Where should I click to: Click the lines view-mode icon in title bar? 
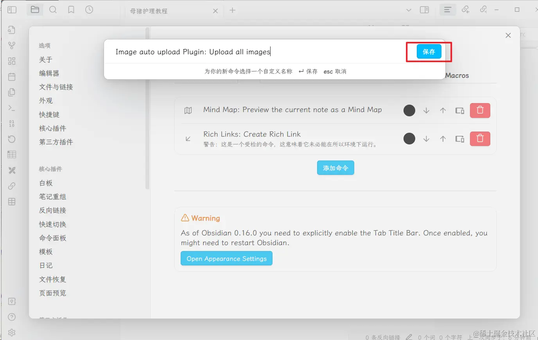click(x=448, y=10)
